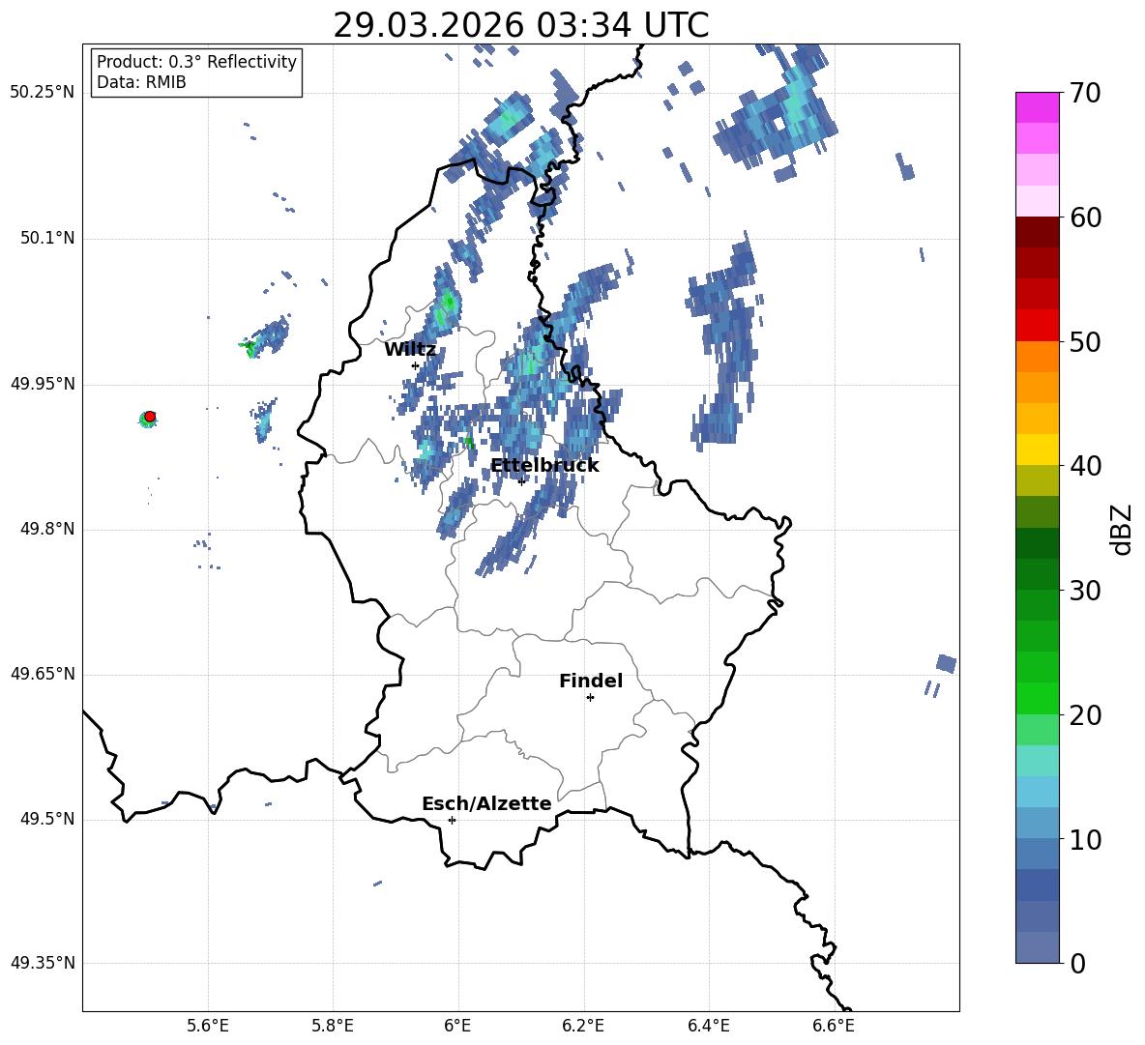The width and height of the screenshot is (1145, 1045).
Task: Click the Findel station cross marker
Action: [x=590, y=697]
